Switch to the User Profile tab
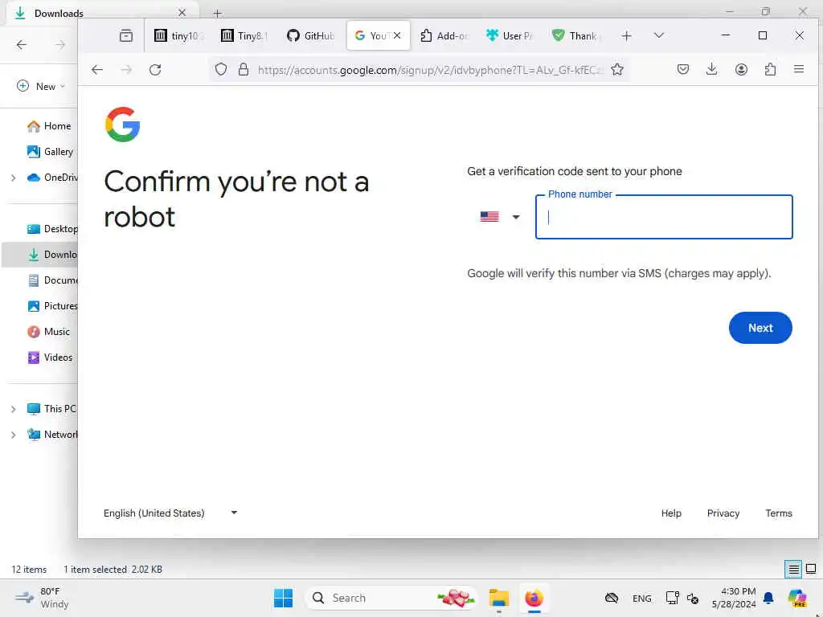The width and height of the screenshot is (823, 617). 510,35
